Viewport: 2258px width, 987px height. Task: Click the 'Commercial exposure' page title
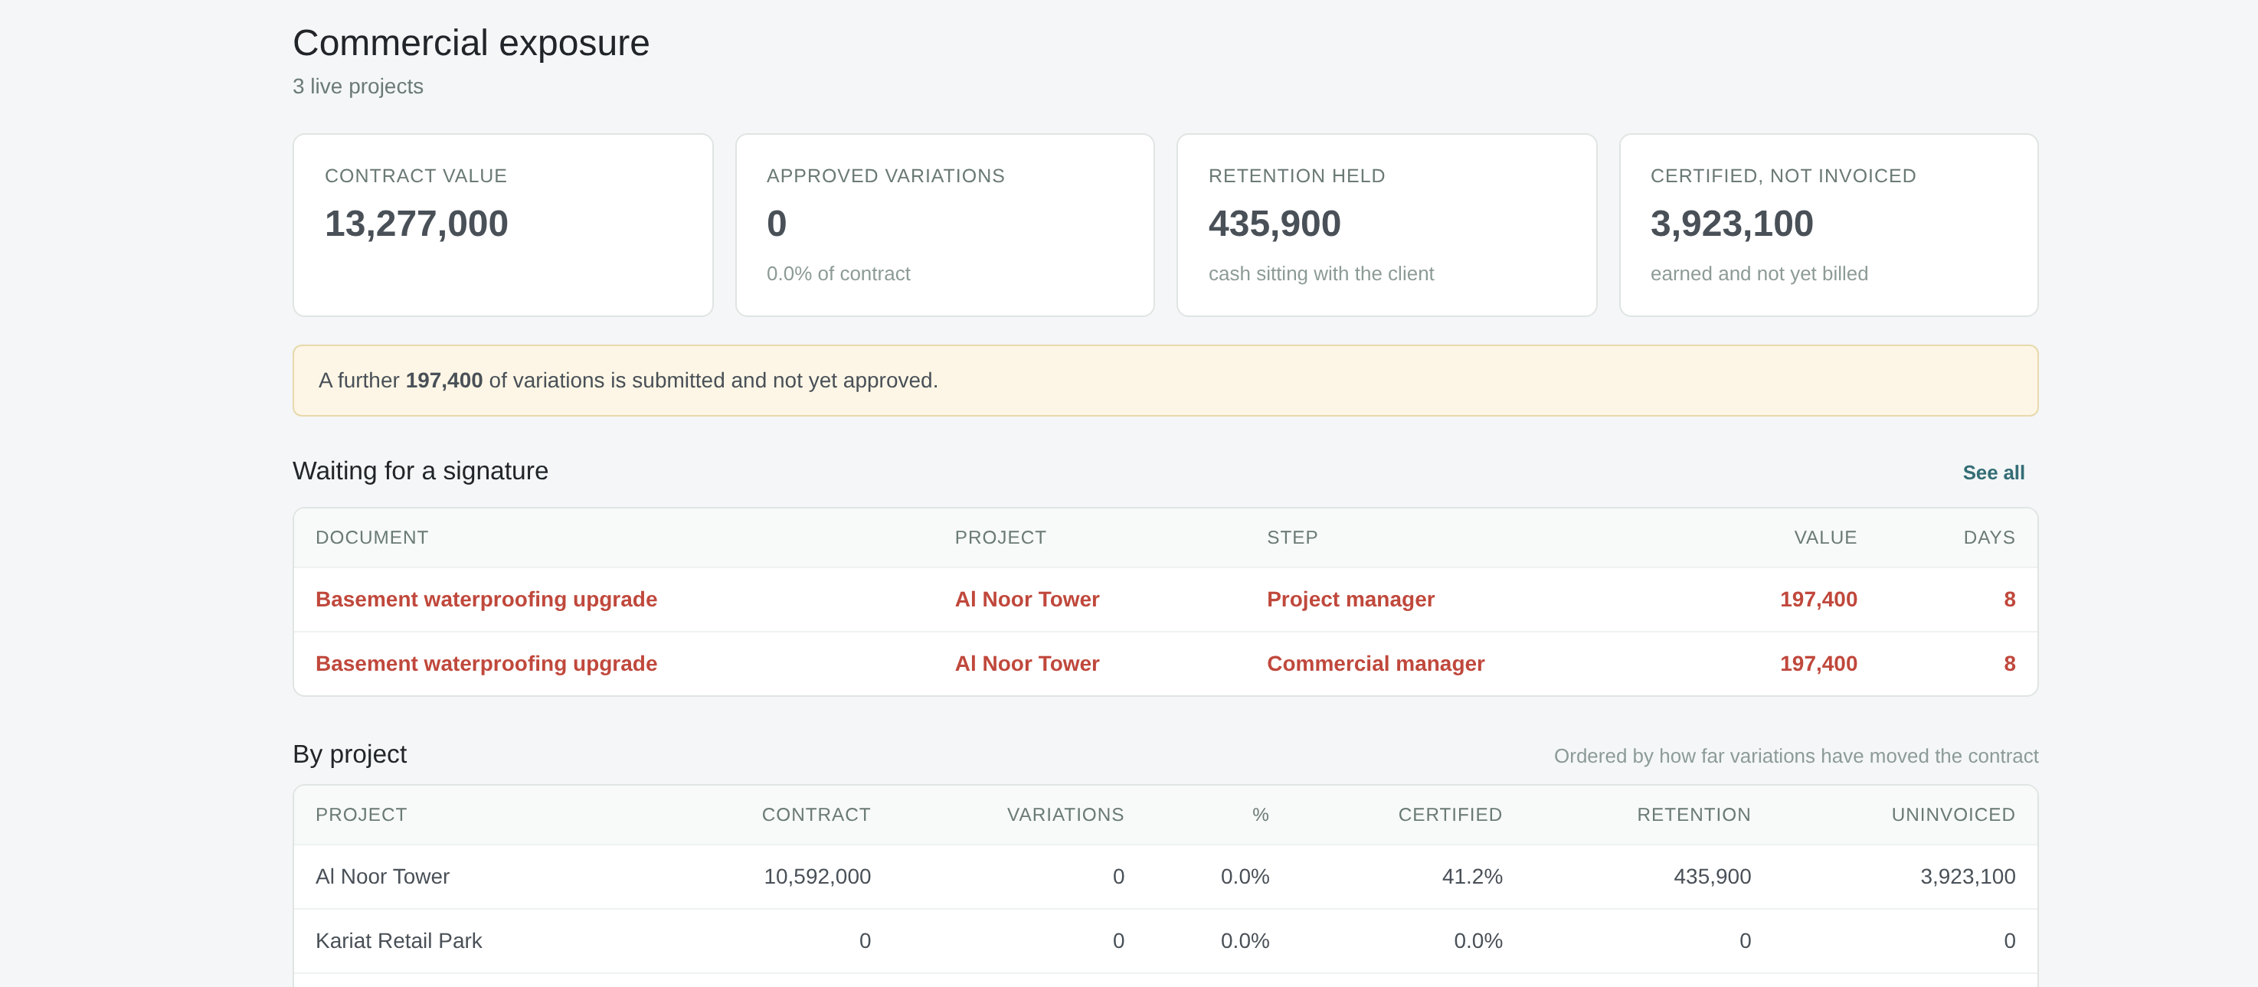point(471,43)
